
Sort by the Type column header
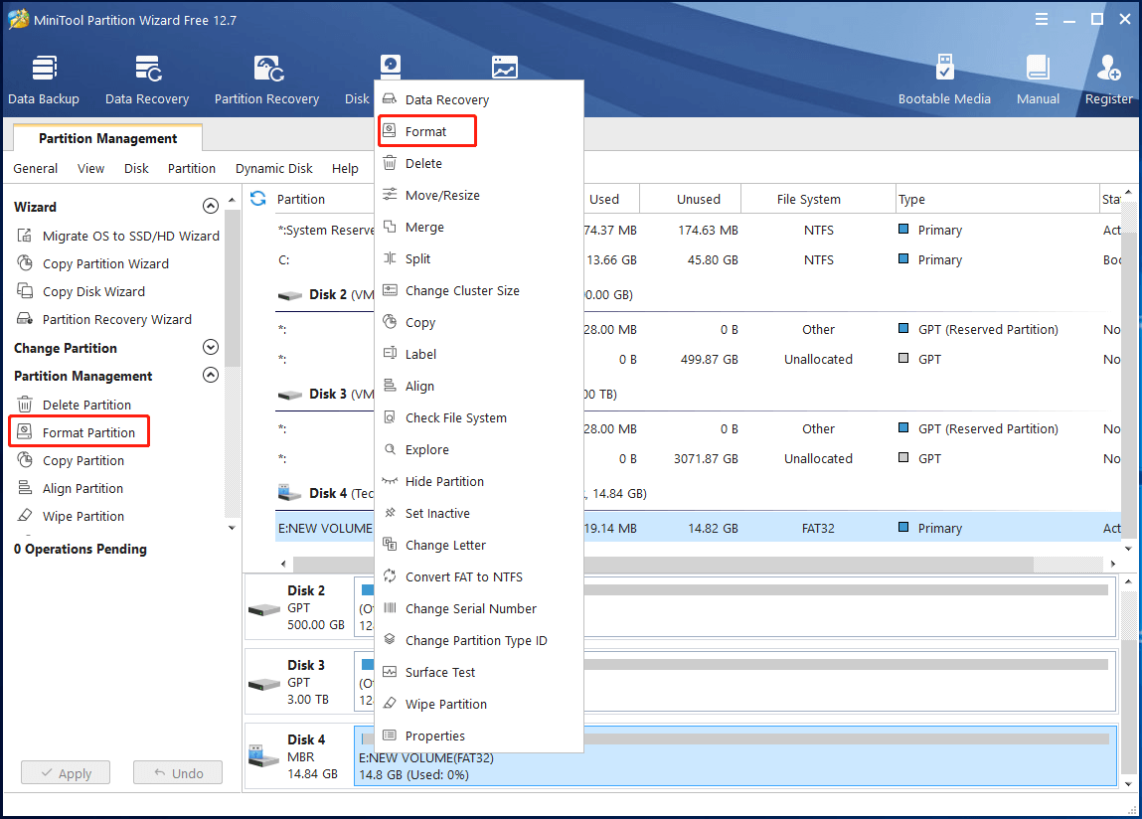click(x=997, y=199)
